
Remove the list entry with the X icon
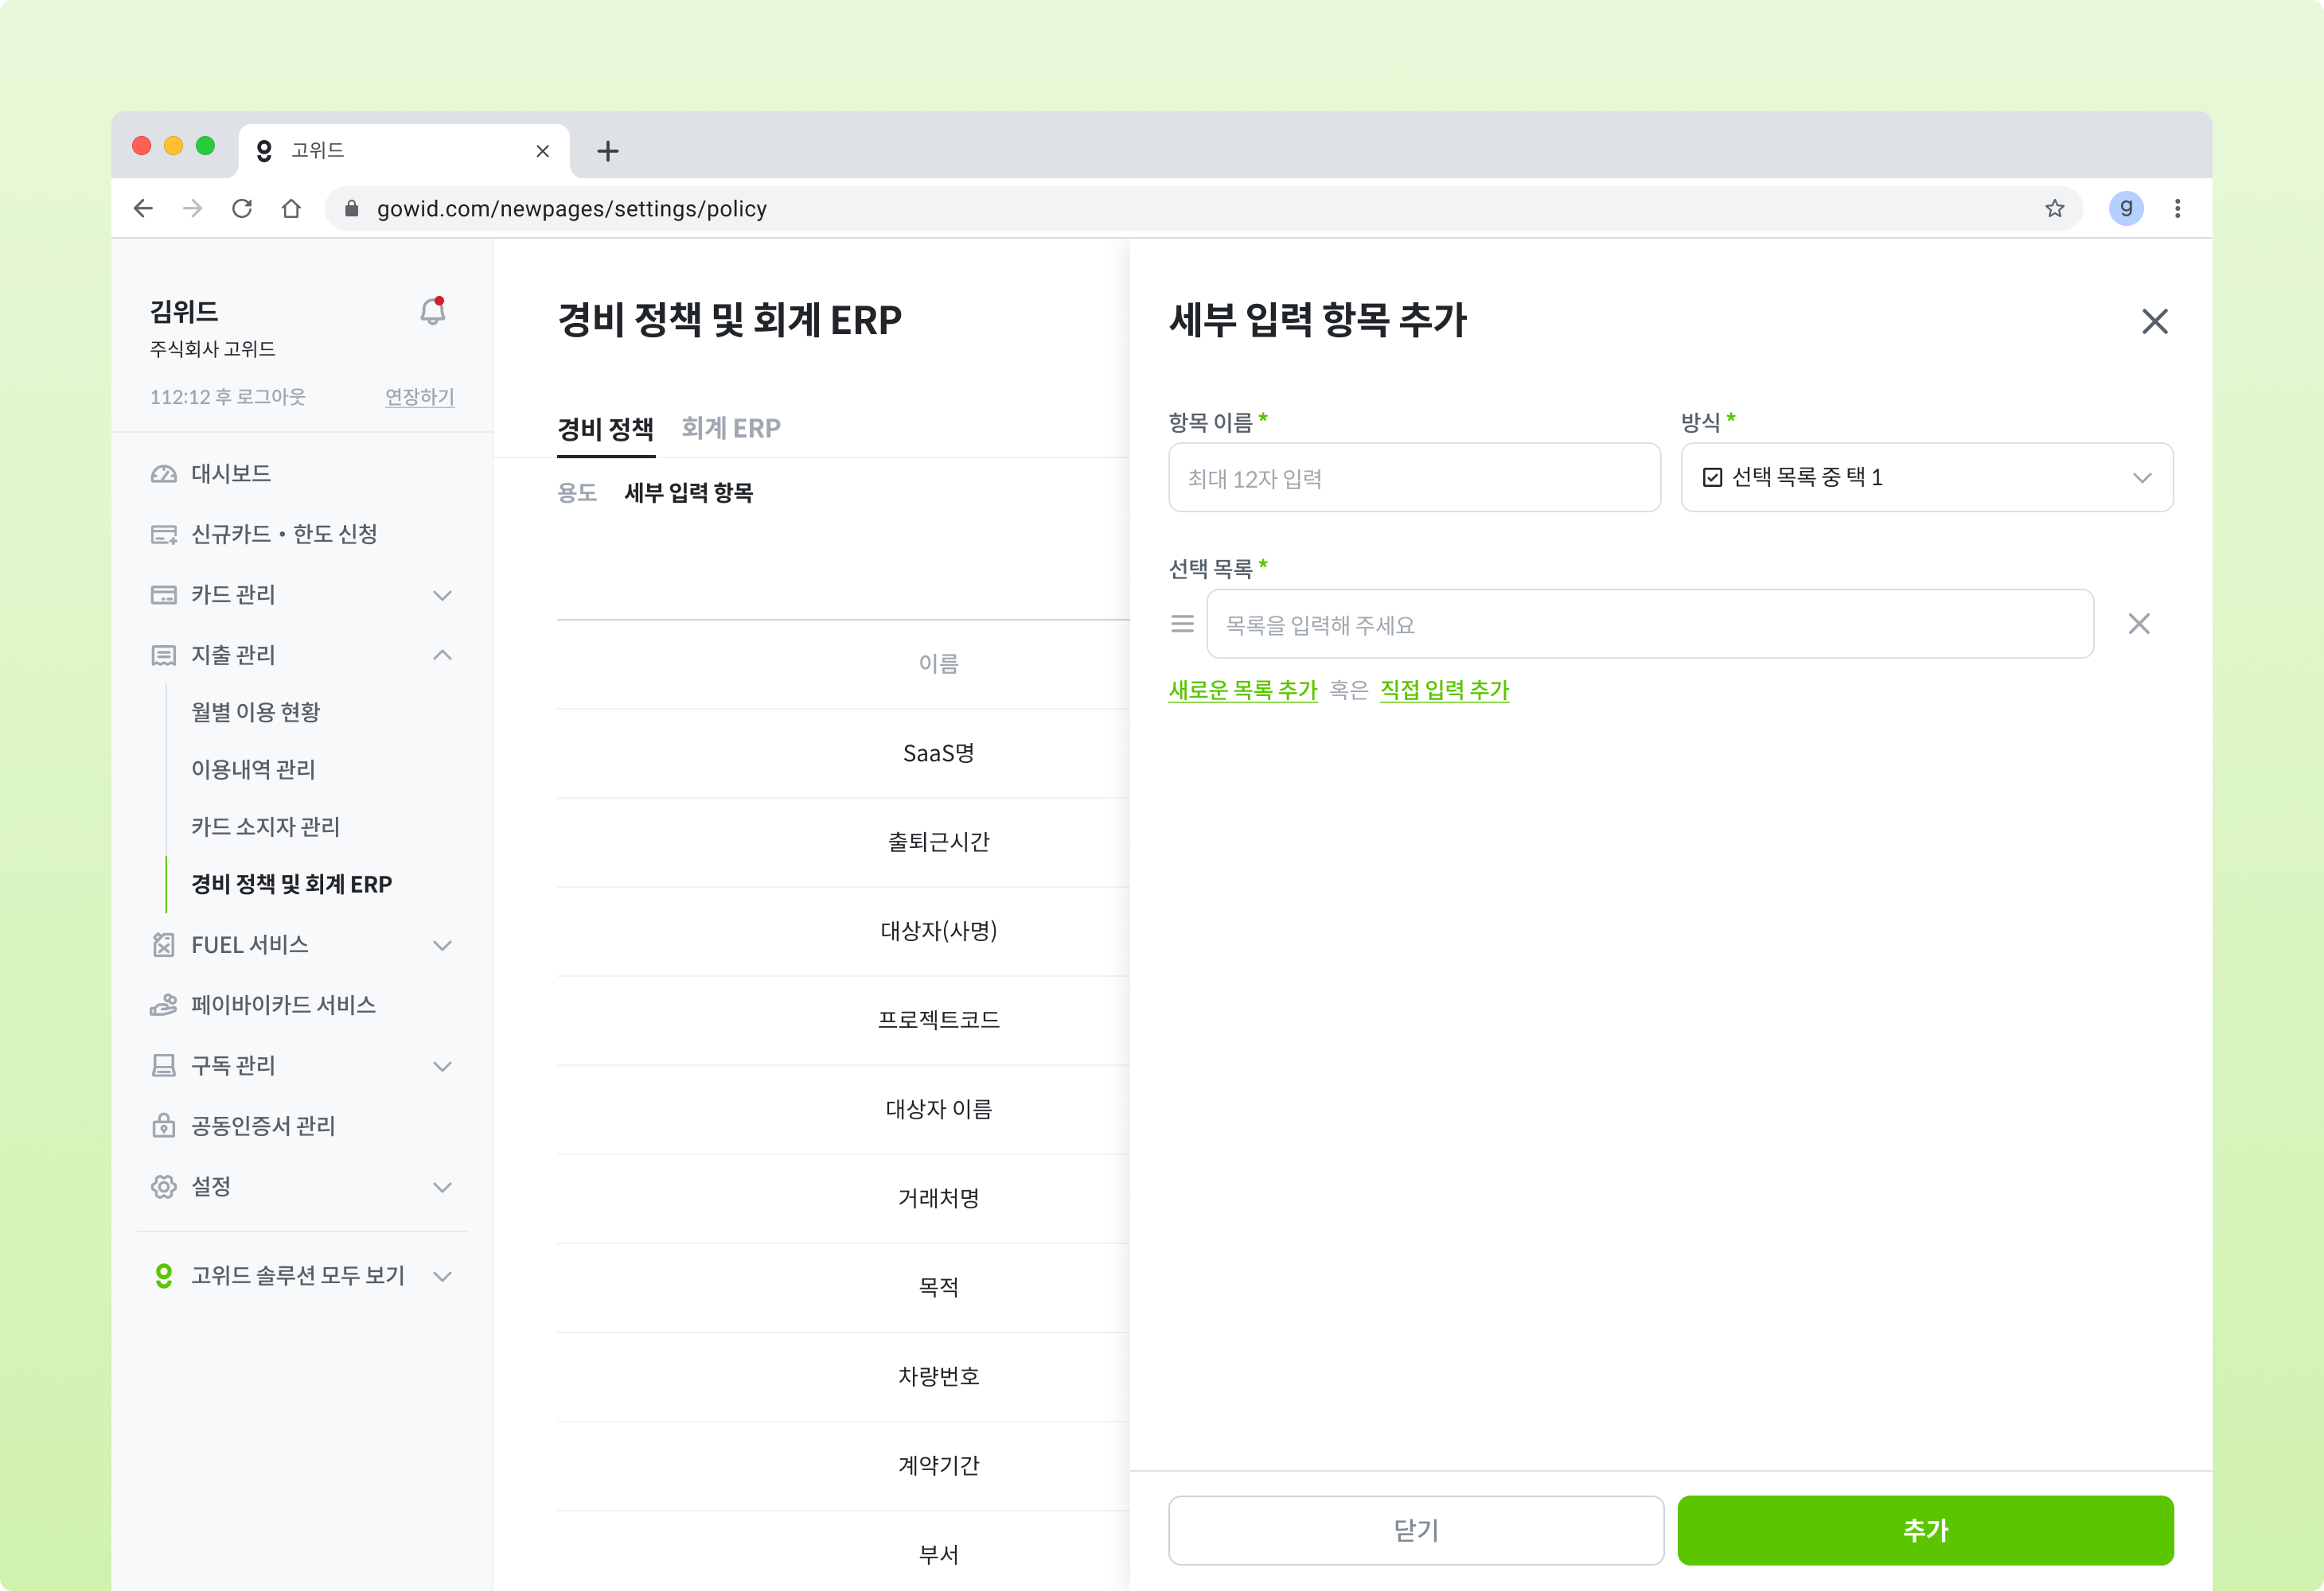coord(2138,624)
